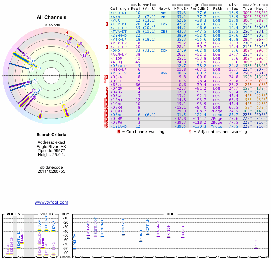Click the Fox network cell
The height and width of the screenshot is (260, 271).
(164, 24)
